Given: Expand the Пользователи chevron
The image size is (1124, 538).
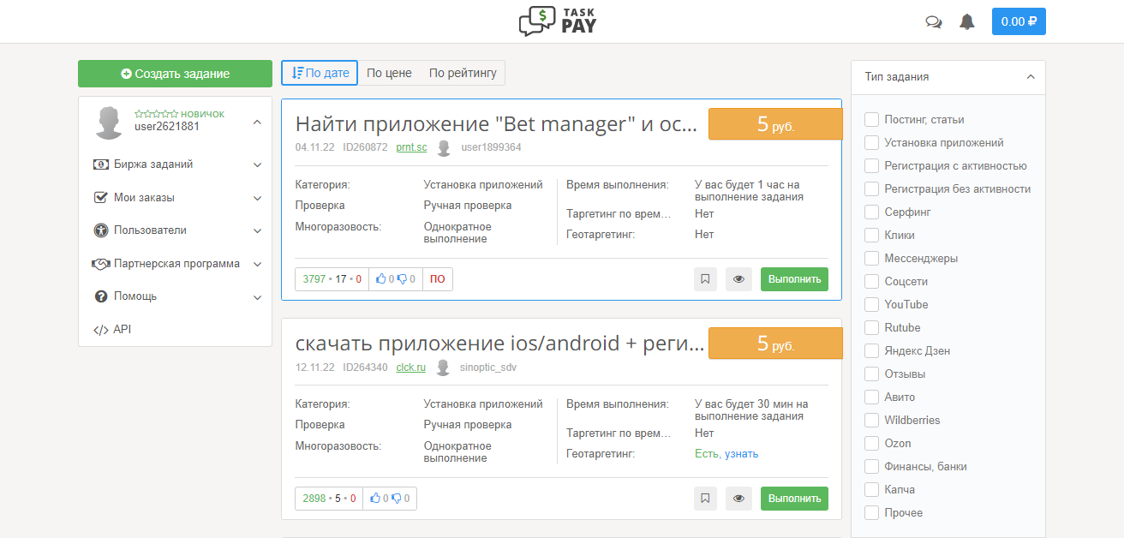Looking at the screenshot, I should coord(257,231).
